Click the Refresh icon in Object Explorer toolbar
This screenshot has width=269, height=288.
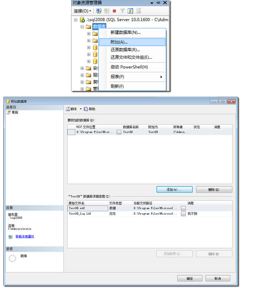pyautogui.click(x=130, y=11)
